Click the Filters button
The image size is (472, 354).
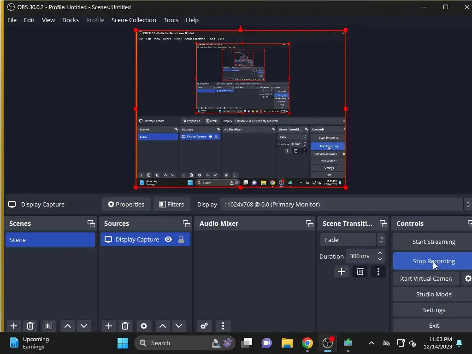(x=171, y=204)
